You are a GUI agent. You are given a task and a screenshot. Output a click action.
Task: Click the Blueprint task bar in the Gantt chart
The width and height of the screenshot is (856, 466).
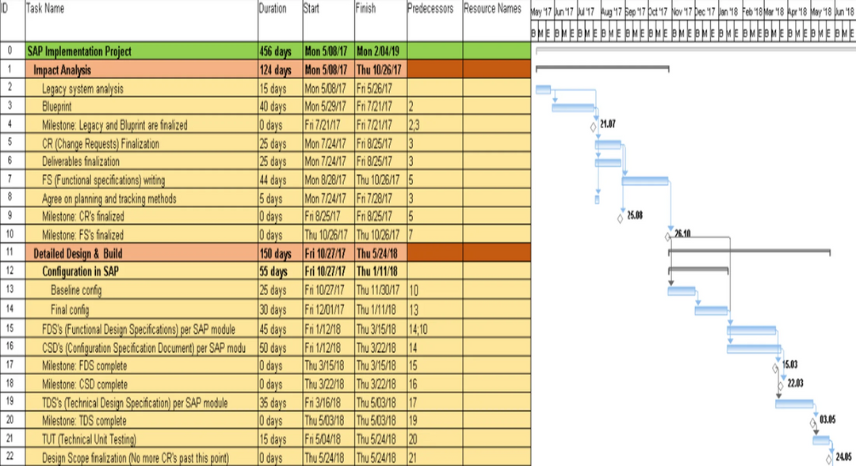tap(573, 108)
